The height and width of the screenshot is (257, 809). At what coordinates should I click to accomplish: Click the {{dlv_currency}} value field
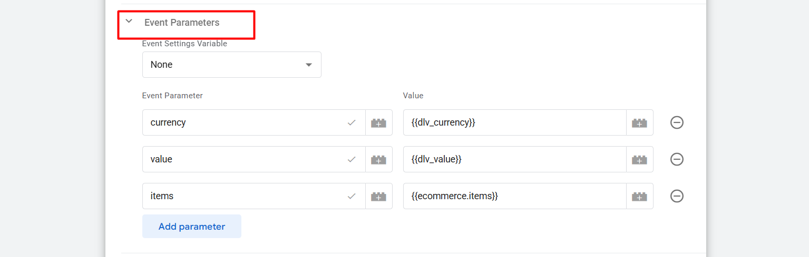514,122
